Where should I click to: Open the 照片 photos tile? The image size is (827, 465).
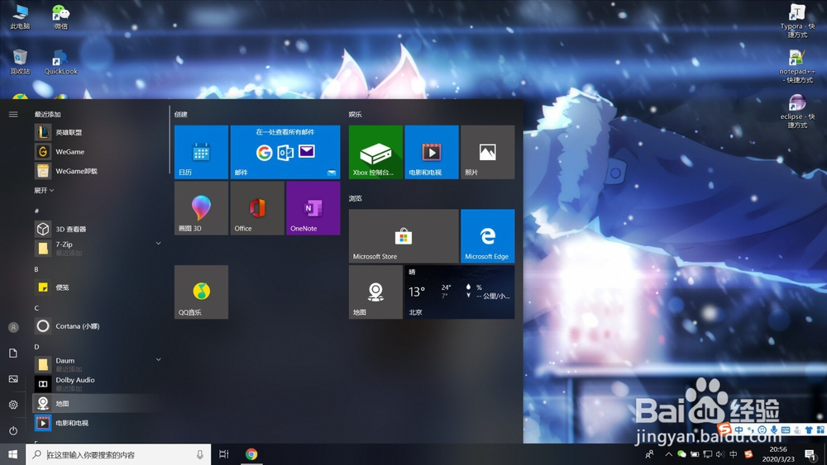(487, 152)
